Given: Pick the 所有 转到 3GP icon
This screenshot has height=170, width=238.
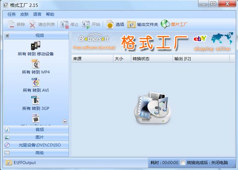Looking at the screenshot, I should tap(36, 100).
